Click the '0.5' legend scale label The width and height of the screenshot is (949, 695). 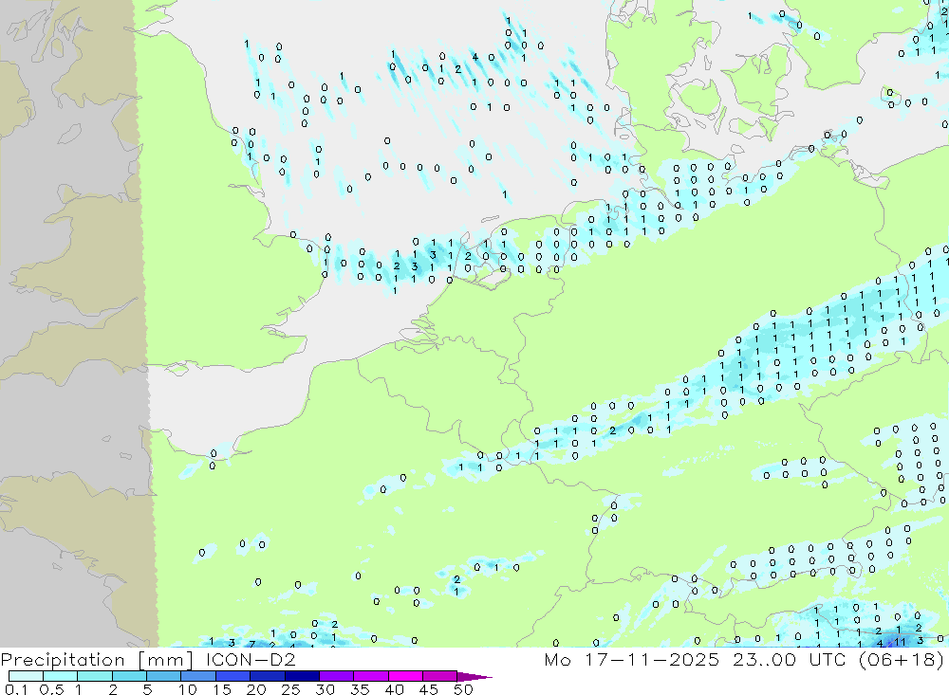click(x=51, y=689)
